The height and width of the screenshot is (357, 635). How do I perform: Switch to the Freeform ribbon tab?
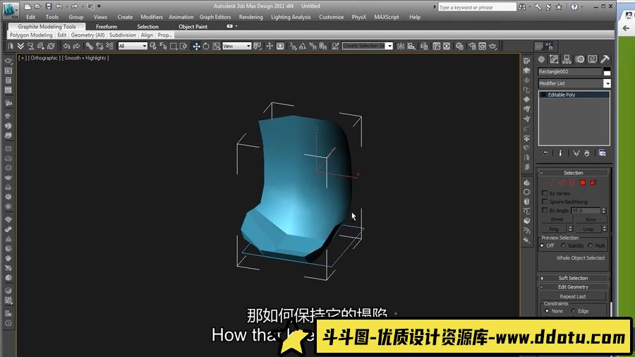point(107,26)
